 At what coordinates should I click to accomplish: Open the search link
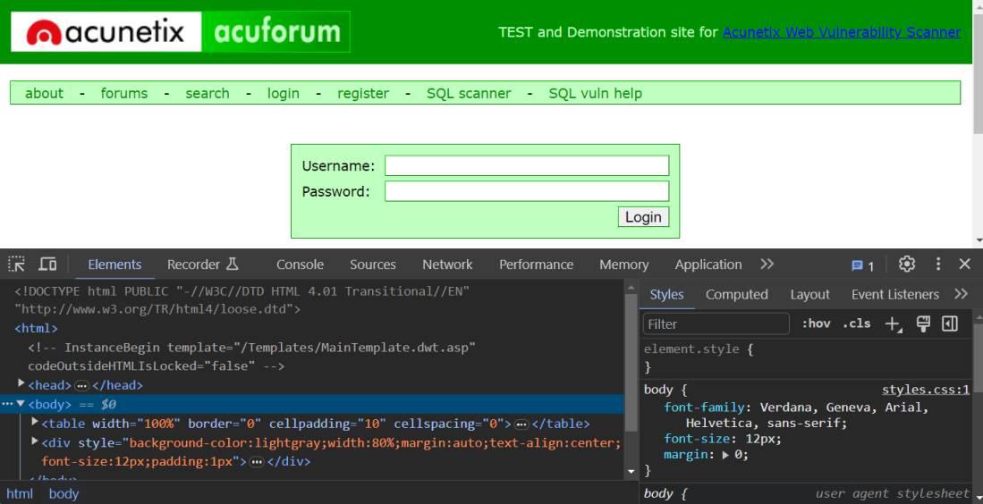(207, 93)
